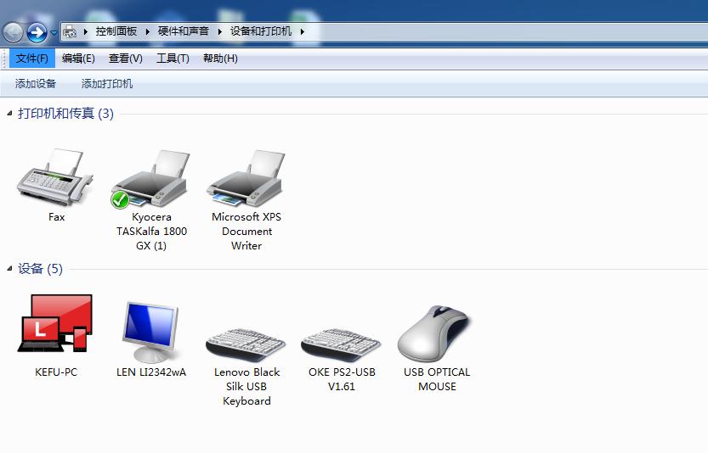Select Lenovo Black Silk USB Keyboard
The height and width of the screenshot is (453, 708).
pyautogui.click(x=246, y=339)
